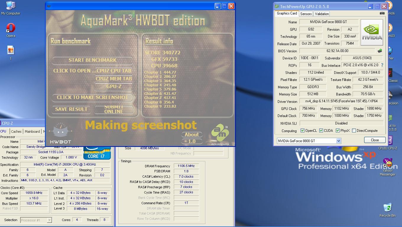Click the Command Rate value 1T
This screenshot has width=402, height=227.
pyautogui.click(x=186, y=203)
